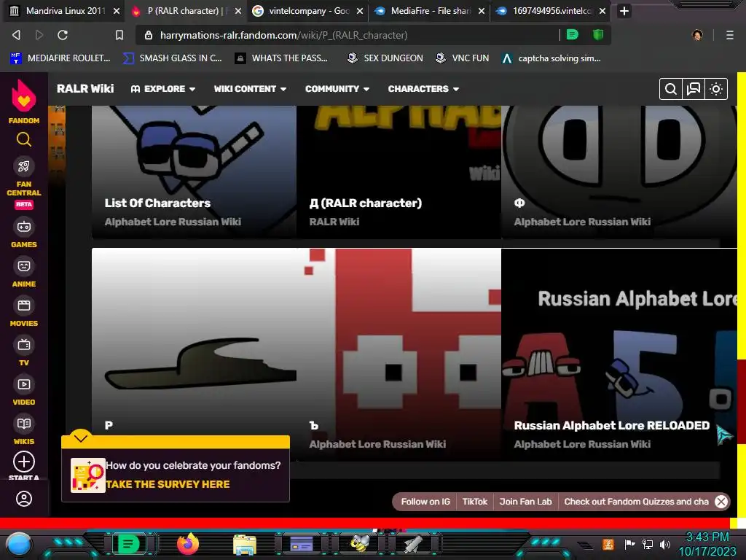The height and width of the screenshot is (560, 746).
Task: Open the wiki discussions icon
Action: (x=694, y=89)
